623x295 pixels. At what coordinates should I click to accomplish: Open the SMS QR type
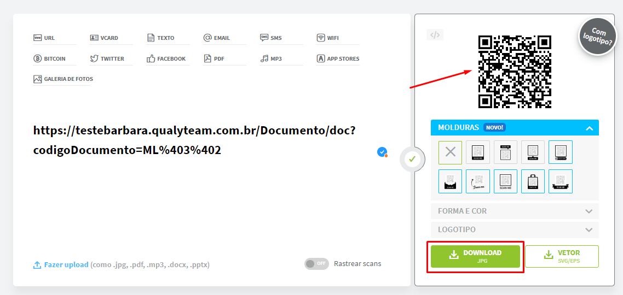(x=271, y=38)
